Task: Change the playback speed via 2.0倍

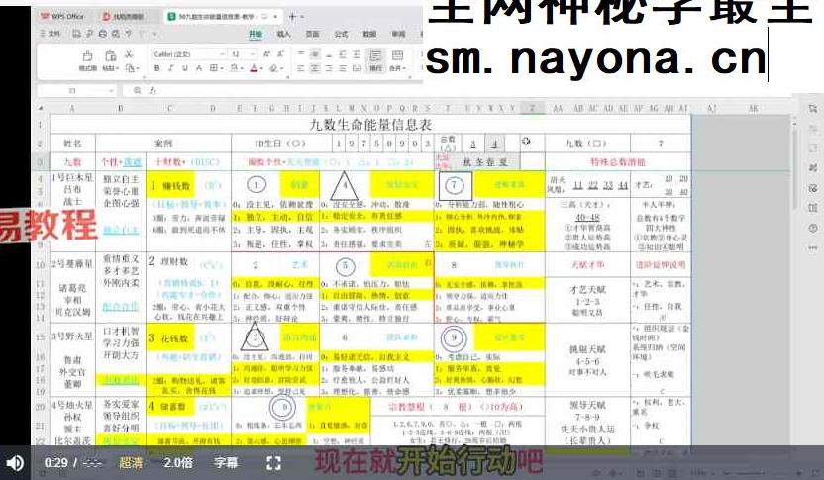Action: coord(178,462)
